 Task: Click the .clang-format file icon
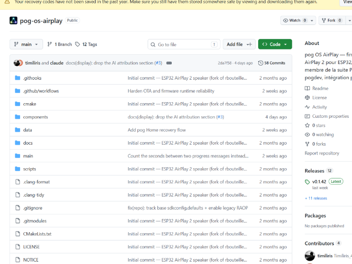(x=18, y=182)
